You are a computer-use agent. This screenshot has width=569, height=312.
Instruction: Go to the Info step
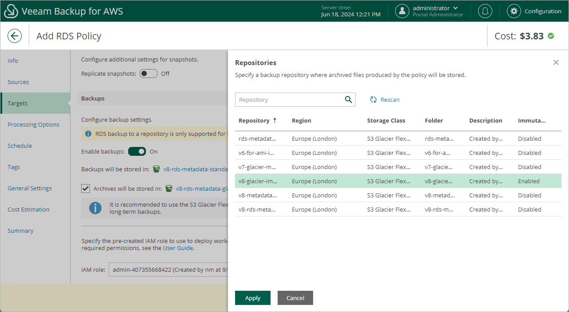(13, 61)
